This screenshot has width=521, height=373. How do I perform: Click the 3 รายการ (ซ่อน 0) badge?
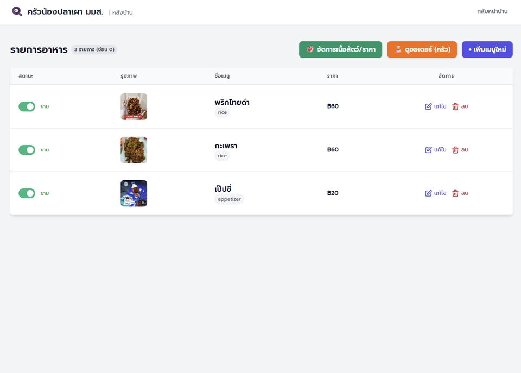click(94, 49)
